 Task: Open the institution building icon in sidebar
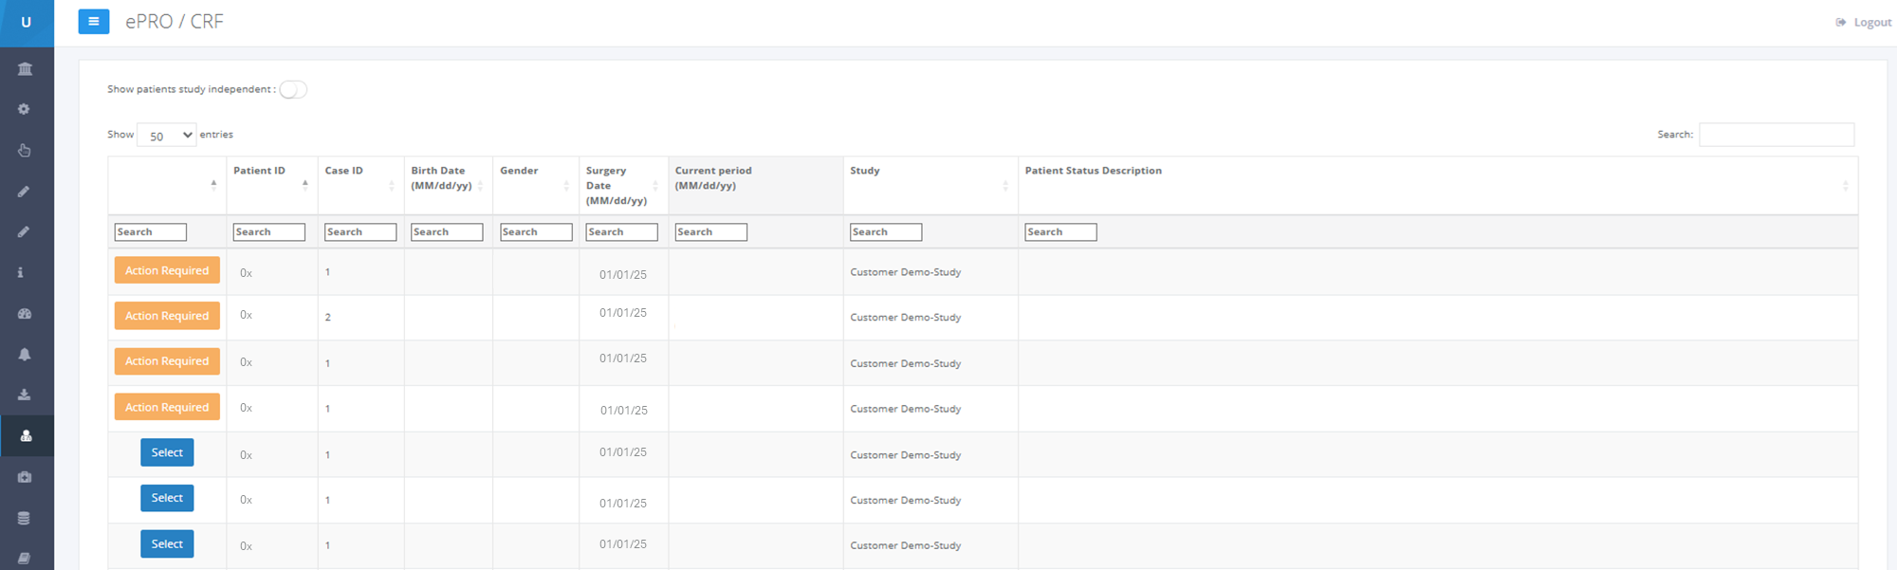(x=25, y=69)
